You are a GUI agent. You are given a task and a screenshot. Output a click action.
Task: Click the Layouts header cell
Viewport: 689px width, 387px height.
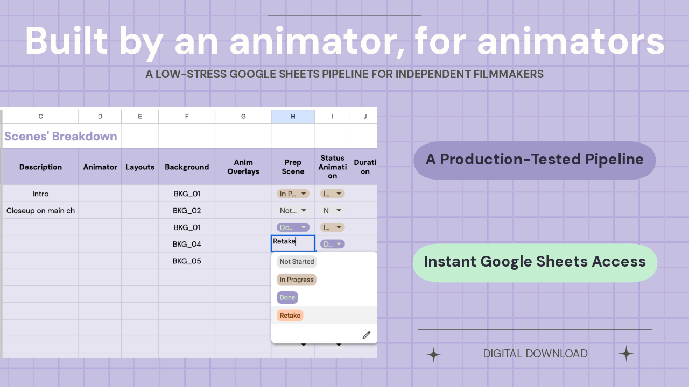pos(140,167)
